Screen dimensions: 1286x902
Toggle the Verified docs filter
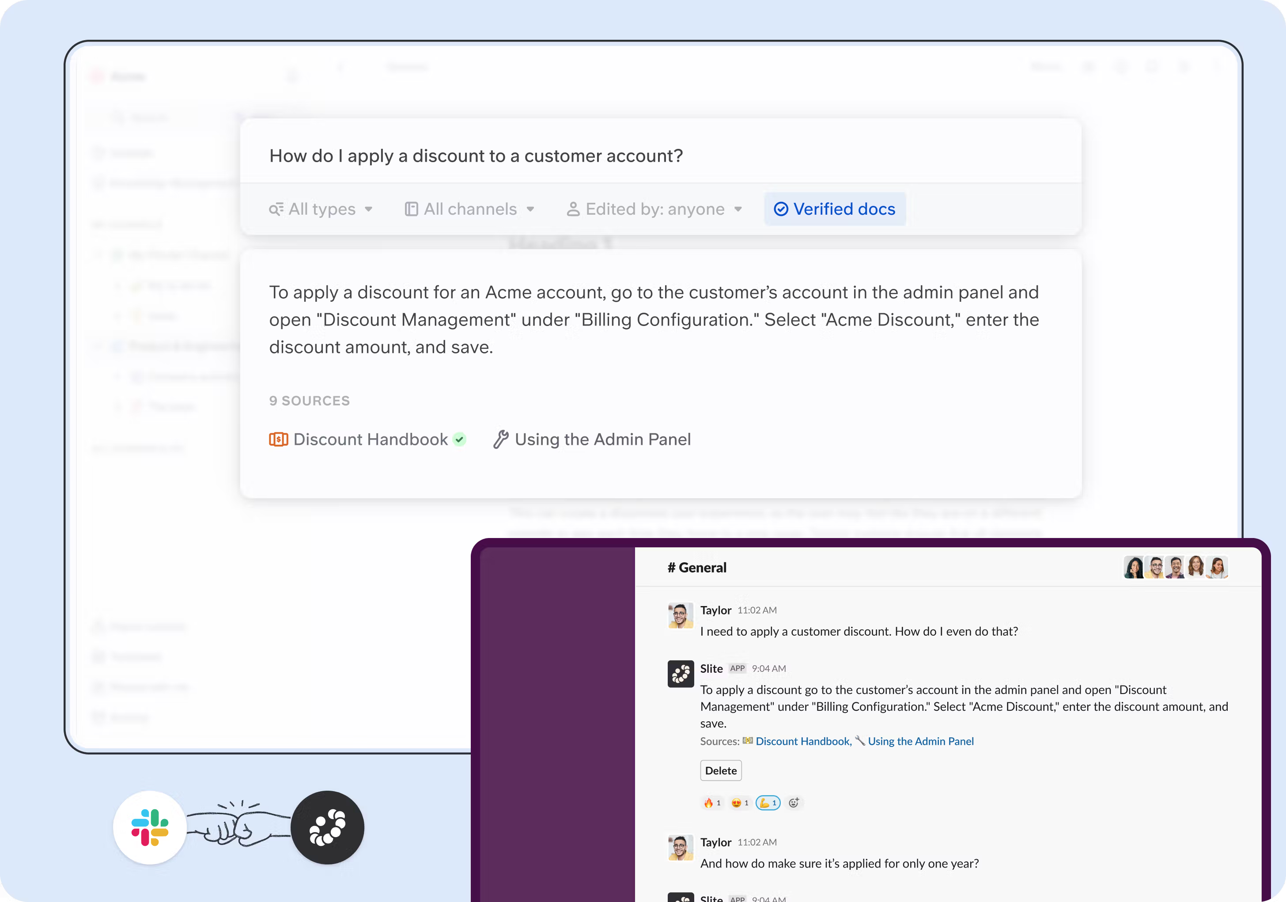[x=835, y=209]
